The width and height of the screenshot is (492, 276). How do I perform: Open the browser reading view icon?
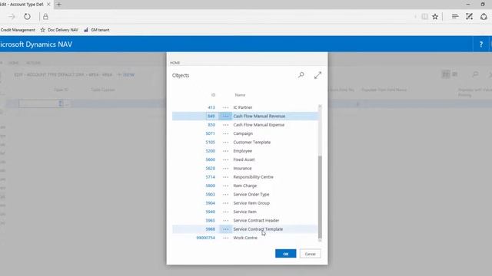424,17
